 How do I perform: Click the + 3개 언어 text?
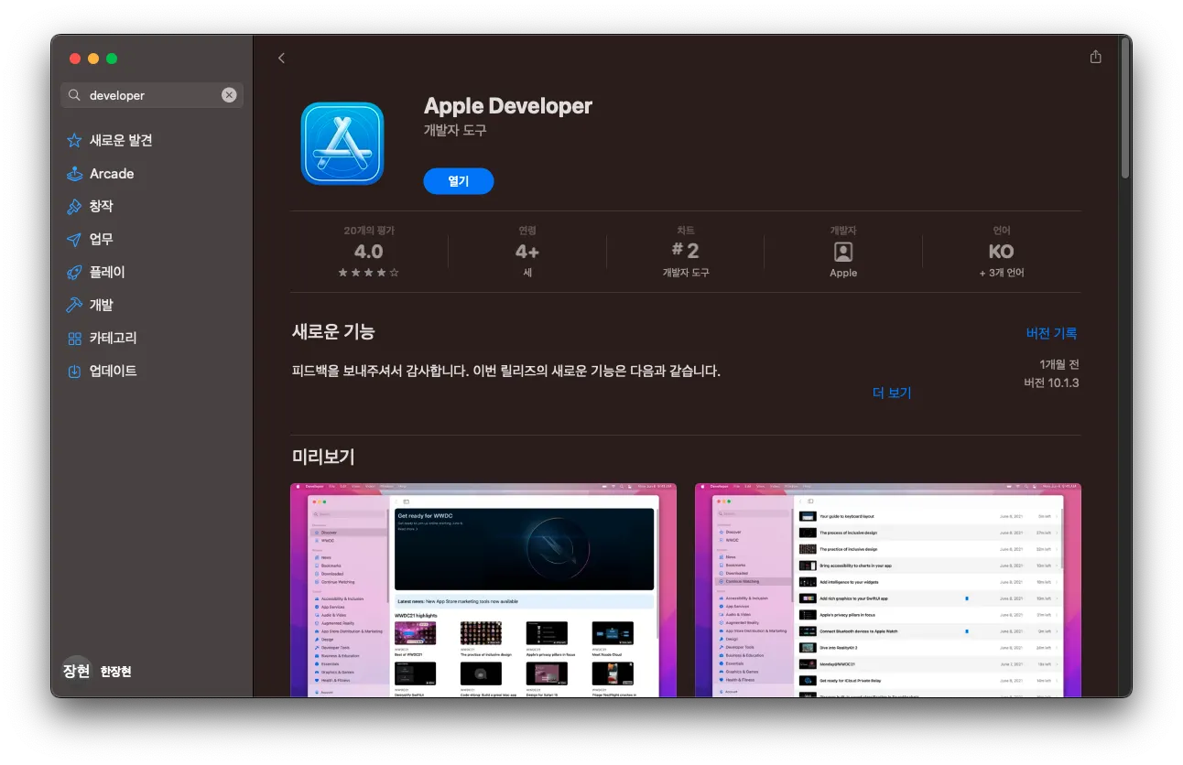point(1002,273)
